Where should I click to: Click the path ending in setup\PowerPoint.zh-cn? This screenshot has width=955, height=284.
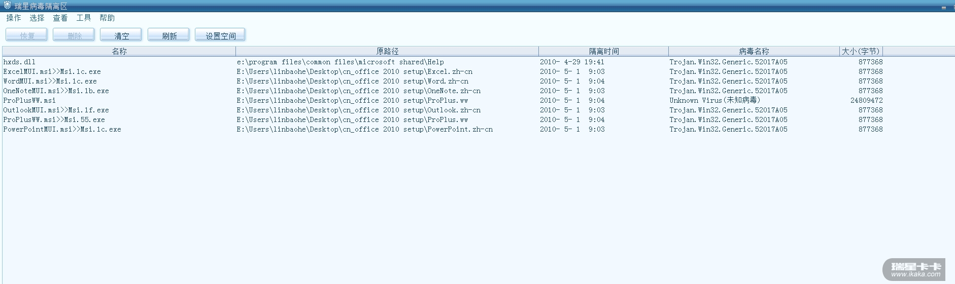click(365, 129)
